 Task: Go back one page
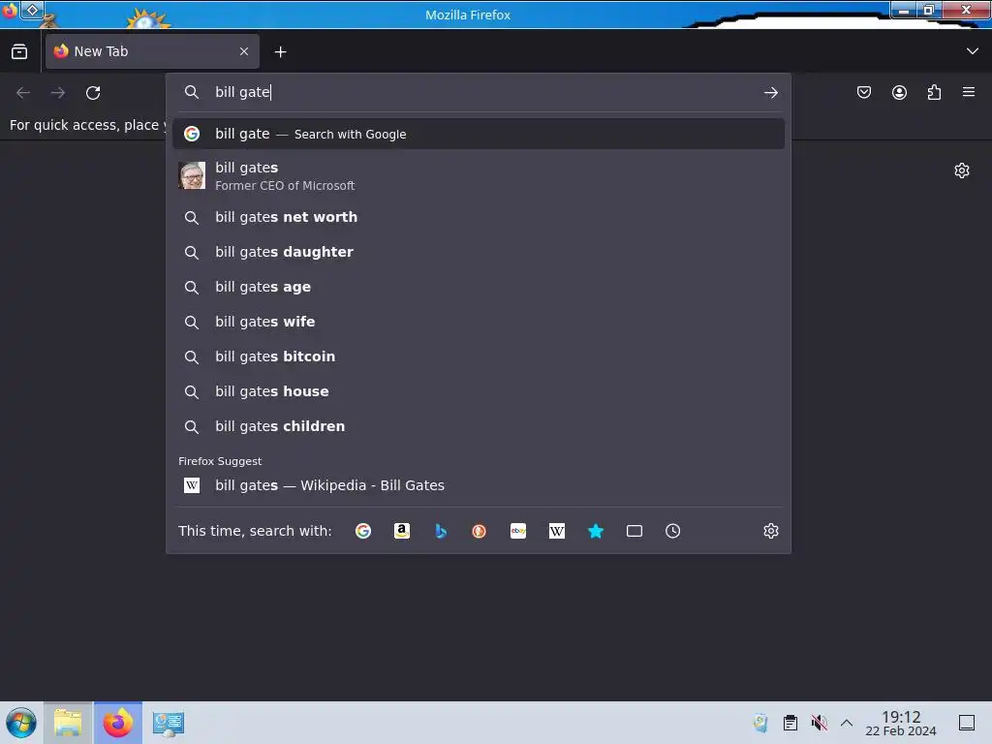(x=23, y=93)
